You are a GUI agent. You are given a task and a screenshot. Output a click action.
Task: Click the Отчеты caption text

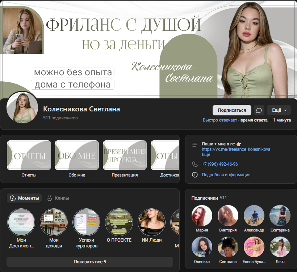[x=29, y=175]
